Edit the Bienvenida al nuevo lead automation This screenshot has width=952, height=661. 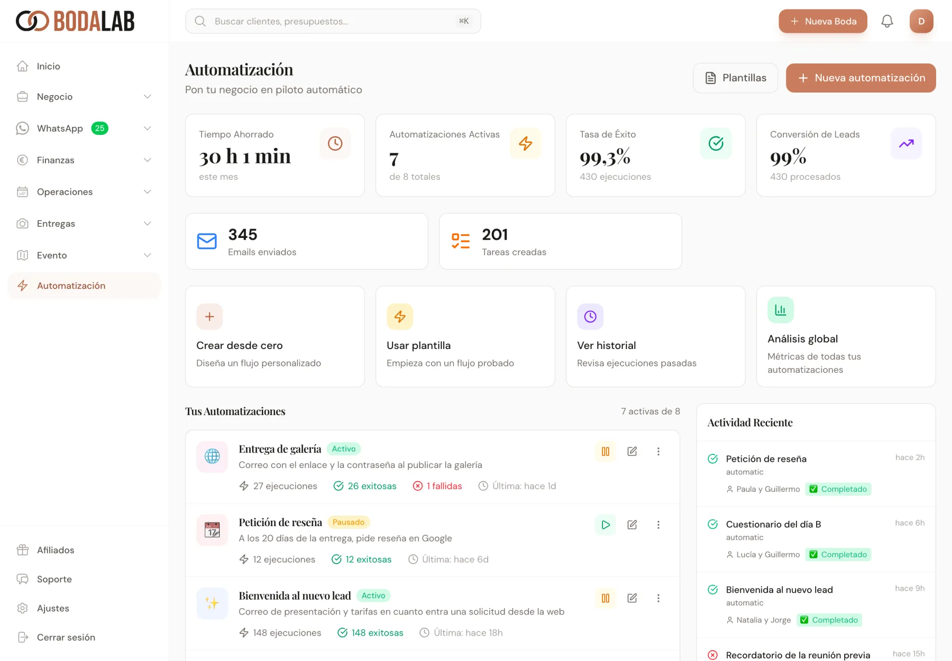[632, 598]
